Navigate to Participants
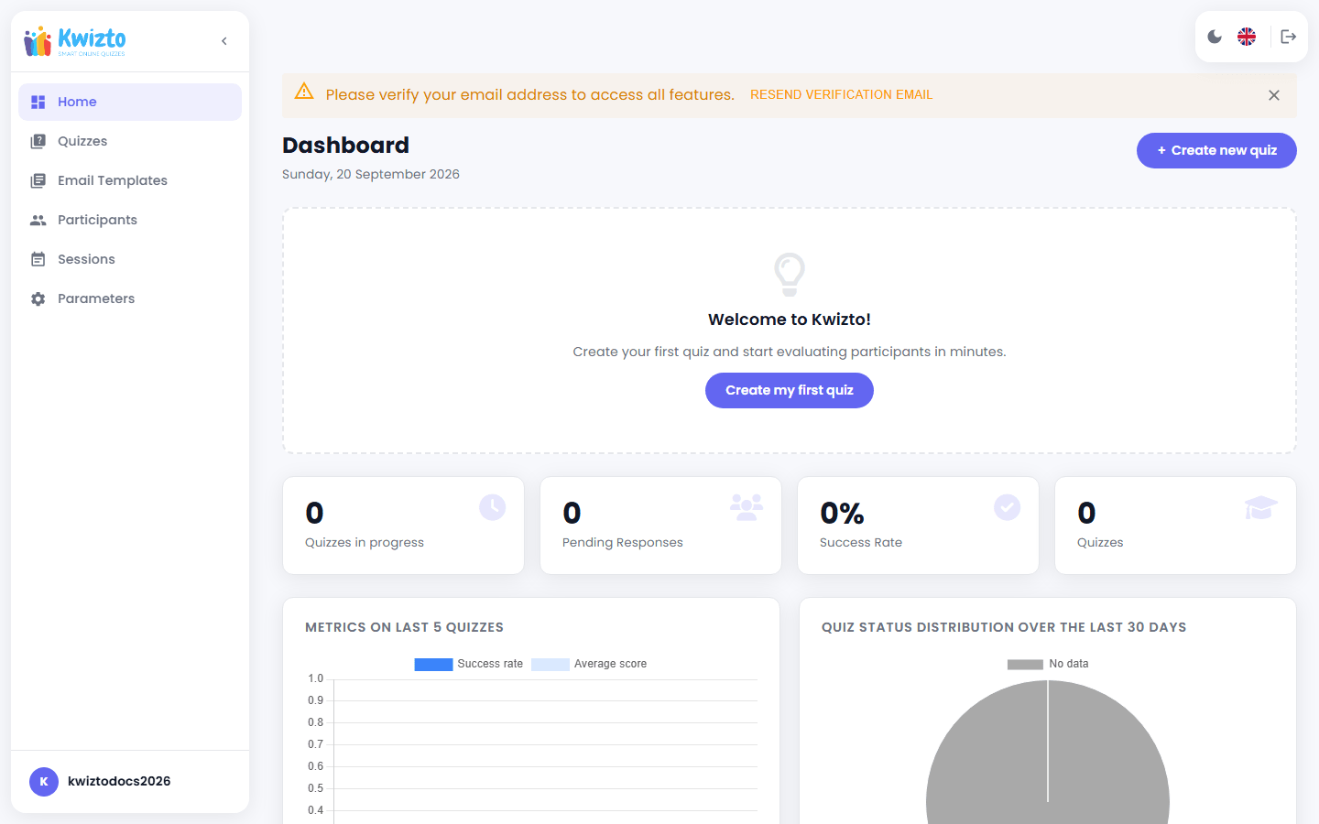 pyautogui.click(x=130, y=220)
